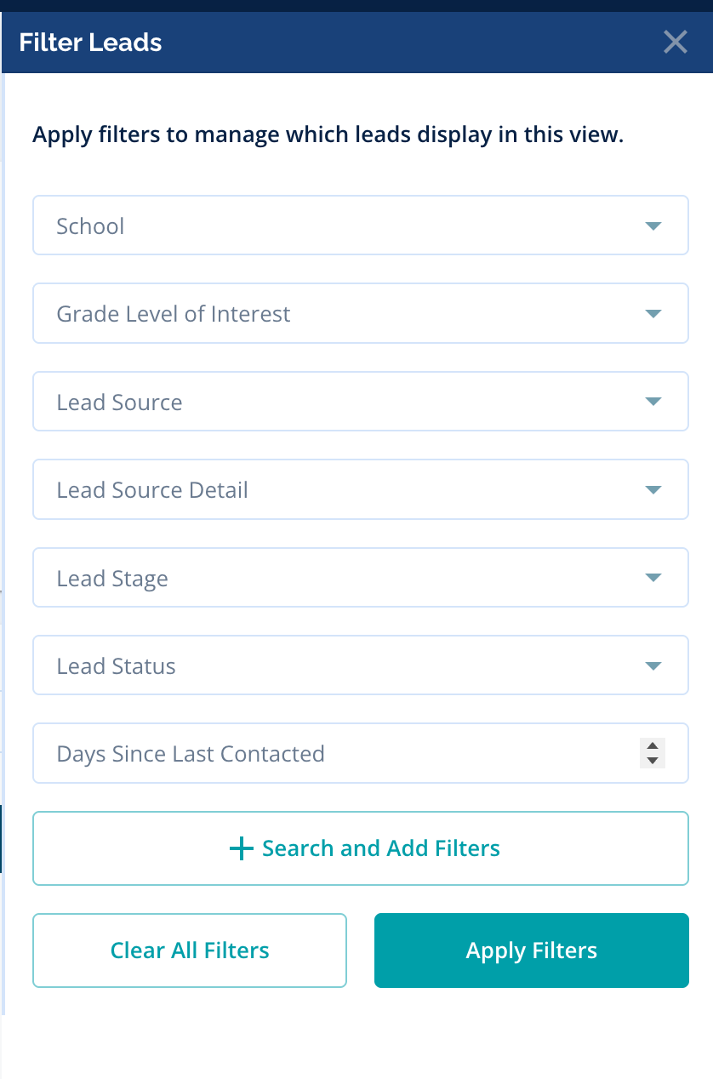Click the plus icon beside Search and Add Filters
The image size is (713, 1079).
[x=242, y=848]
